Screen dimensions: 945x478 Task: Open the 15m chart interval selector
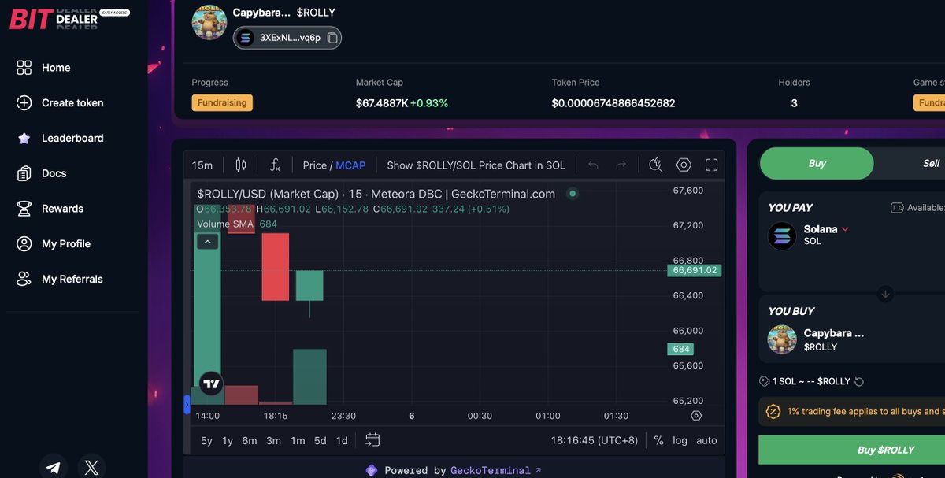202,165
